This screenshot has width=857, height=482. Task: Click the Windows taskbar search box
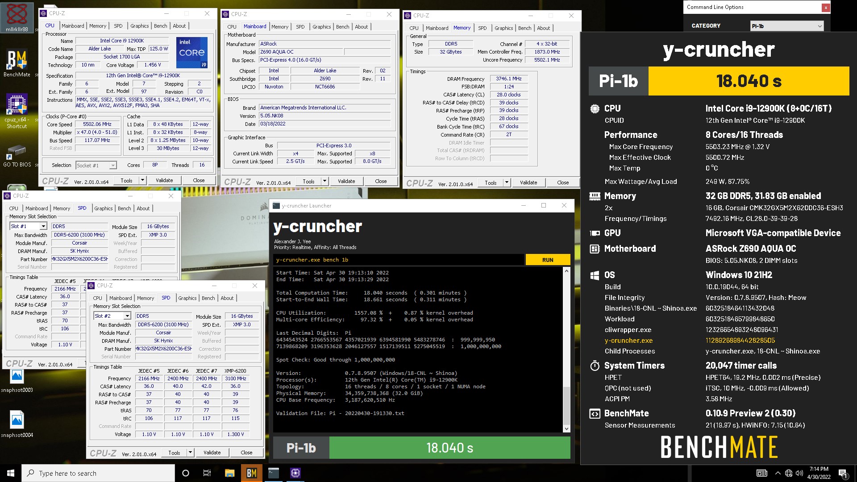pos(98,473)
